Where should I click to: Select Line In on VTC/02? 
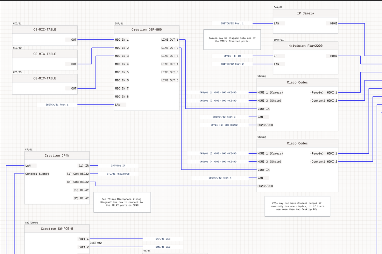pyautogui.click(x=264, y=170)
